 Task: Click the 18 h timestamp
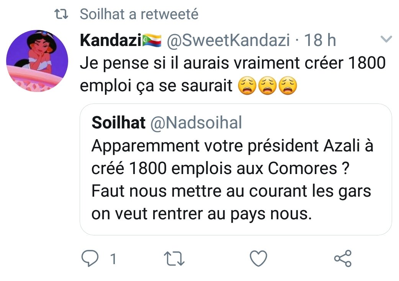tap(320, 40)
